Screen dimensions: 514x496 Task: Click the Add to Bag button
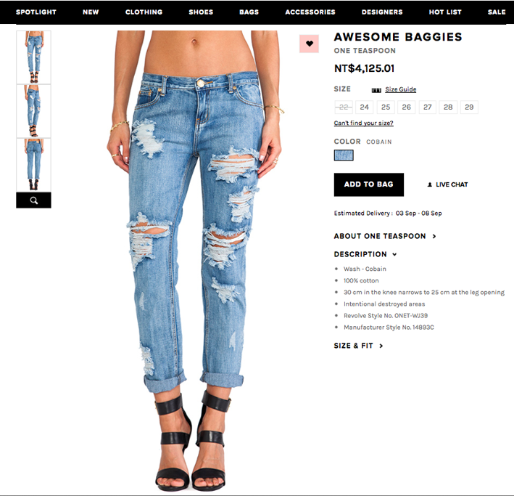coord(369,184)
